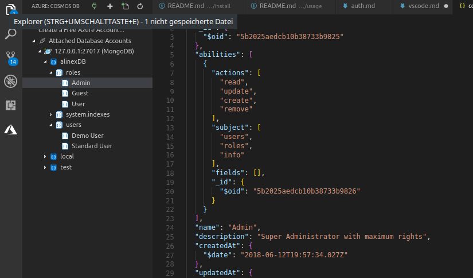The width and height of the screenshot is (473, 278).
Task: Expand the system.indexes collection
Action: click(50, 114)
